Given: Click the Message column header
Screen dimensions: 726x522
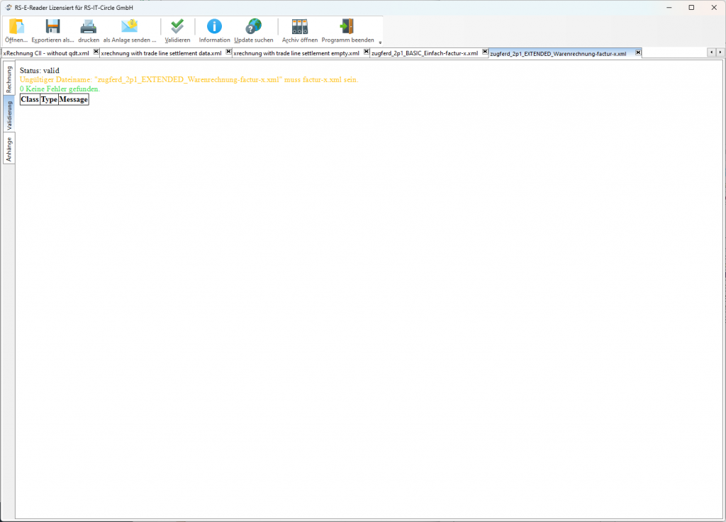Looking at the screenshot, I should (74, 100).
